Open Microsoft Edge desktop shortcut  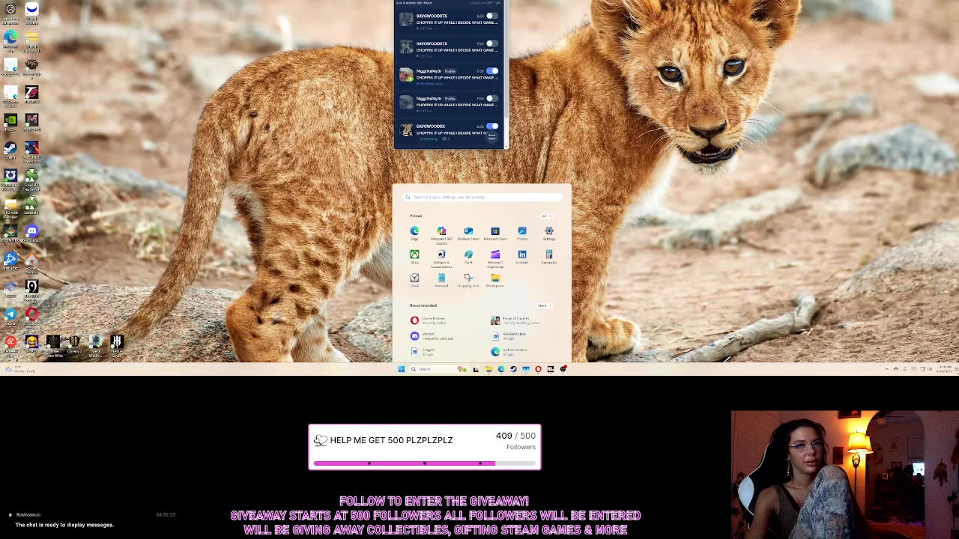[10, 39]
